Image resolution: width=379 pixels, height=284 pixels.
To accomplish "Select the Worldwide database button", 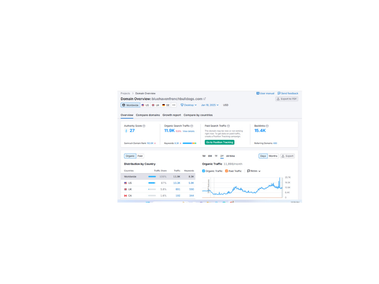I will click(x=130, y=105).
